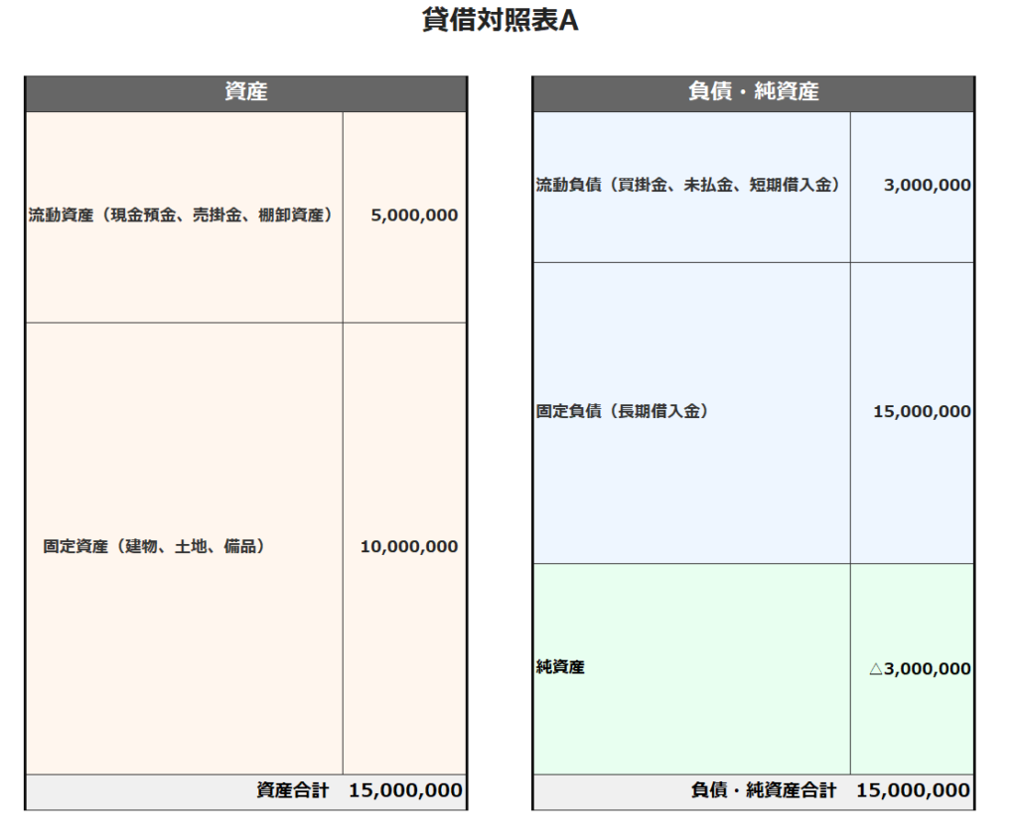Select the △3,000,000 net assets value
Screen dimensions: 1017x838
[921, 669]
